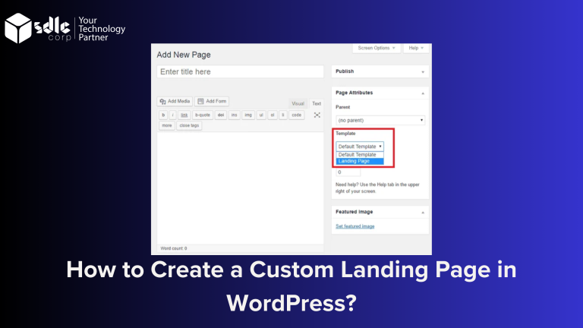Click the close tags button
Screen dimensions: 583x328
click(189, 126)
